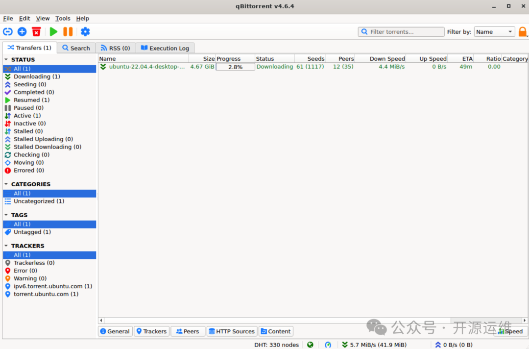529x349 pixels.
Task: Click the 2.8% progress bar
Action: point(235,67)
